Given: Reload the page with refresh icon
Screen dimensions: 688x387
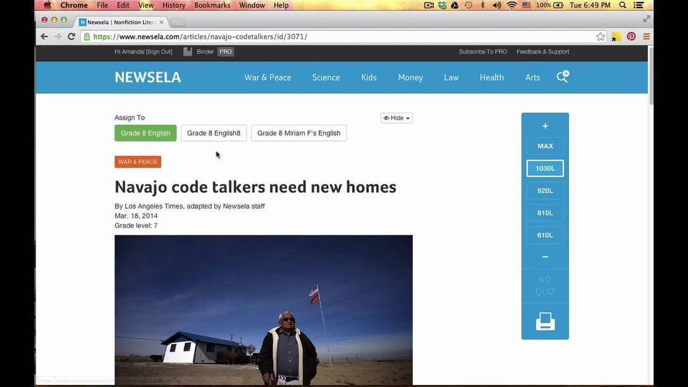Looking at the screenshot, I should (71, 37).
